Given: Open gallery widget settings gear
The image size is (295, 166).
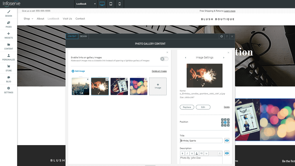Looking at the screenshot, I should coord(221,36).
